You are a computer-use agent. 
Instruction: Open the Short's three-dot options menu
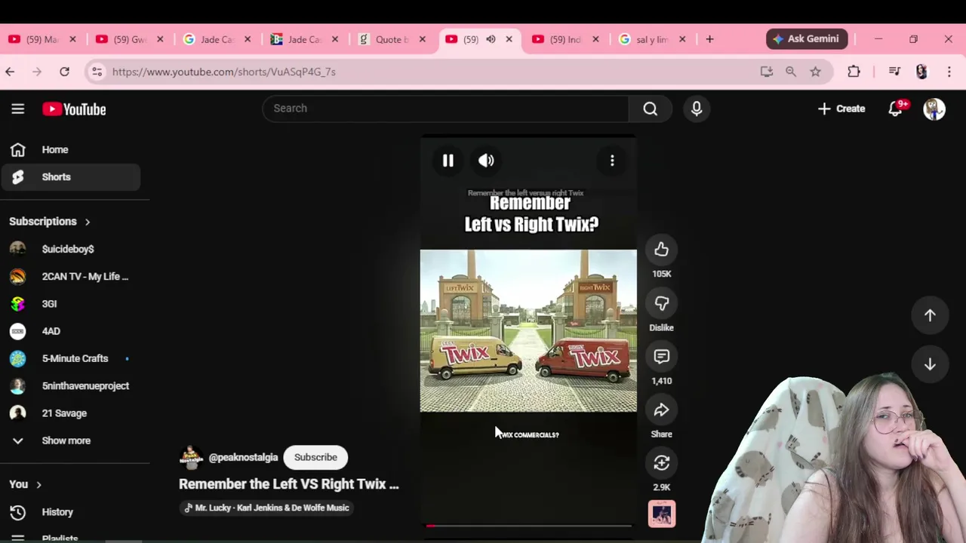pyautogui.click(x=612, y=160)
